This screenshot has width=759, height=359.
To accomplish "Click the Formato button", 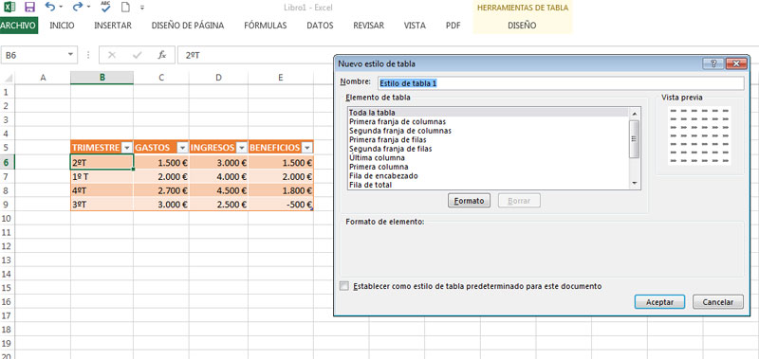I will [x=469, y=201].
